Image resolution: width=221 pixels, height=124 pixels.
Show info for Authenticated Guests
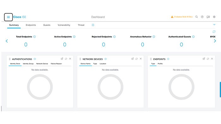pyautogui.click(x=193, y=37)
